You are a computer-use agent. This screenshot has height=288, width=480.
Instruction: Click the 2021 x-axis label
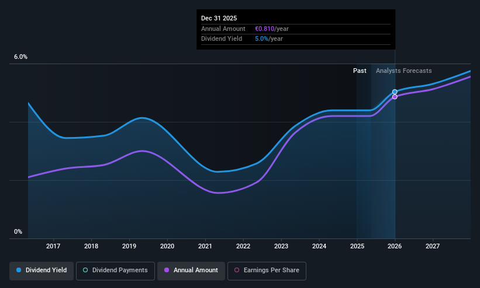point(205,247)
